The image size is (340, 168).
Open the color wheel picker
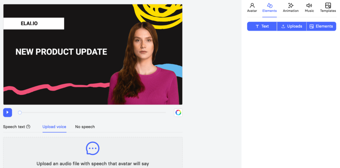click(178, 113)
